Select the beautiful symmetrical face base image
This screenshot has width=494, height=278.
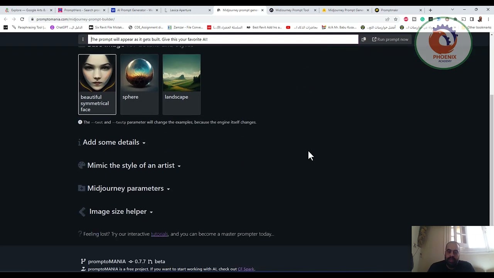(x=97, y=84)
